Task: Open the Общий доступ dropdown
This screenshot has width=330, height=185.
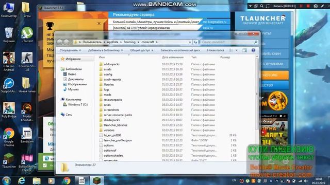Action: tap(142, 50)
